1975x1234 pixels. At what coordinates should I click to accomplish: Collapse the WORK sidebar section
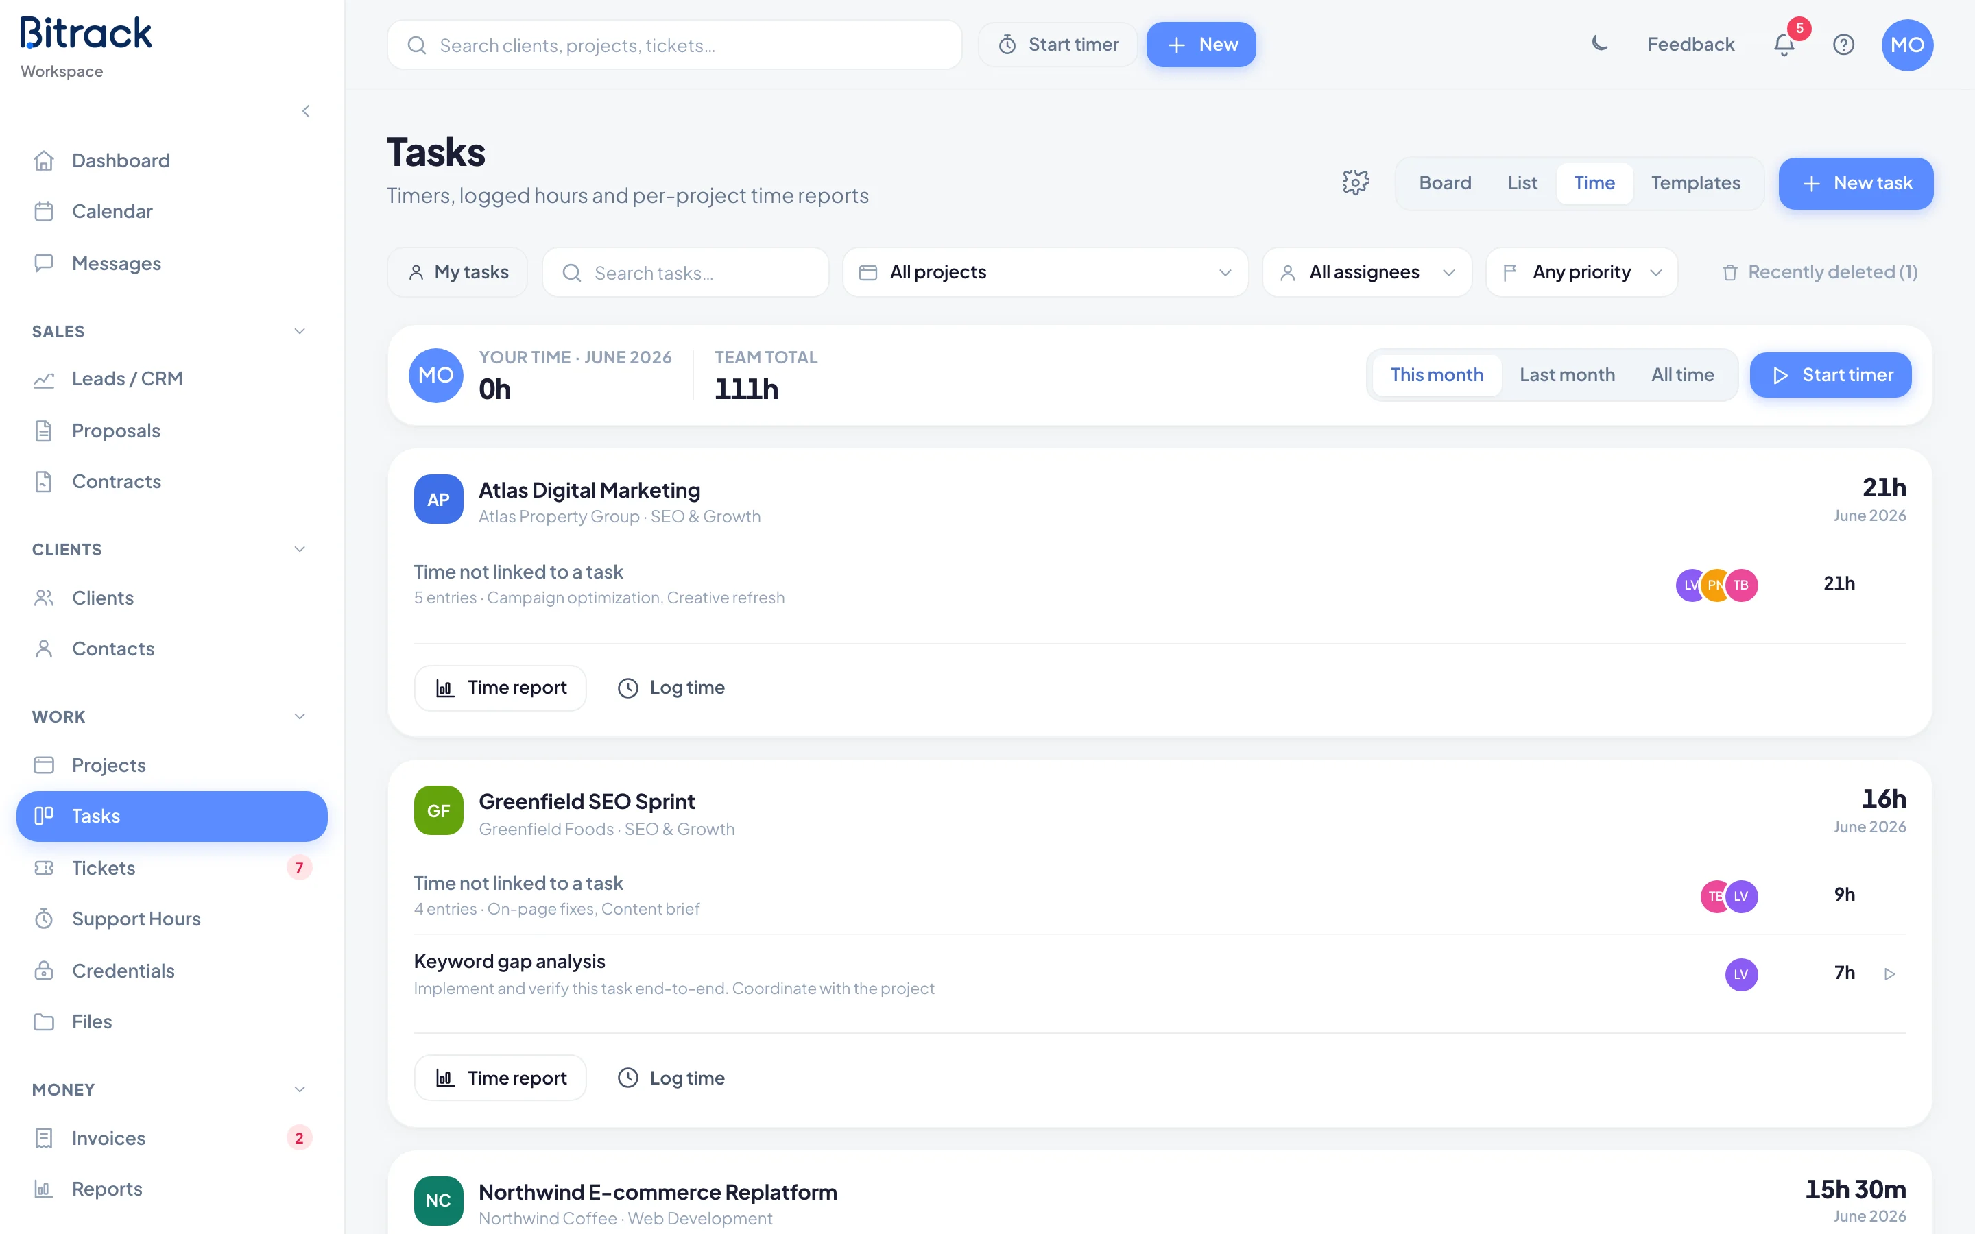(x=300, y=716)
